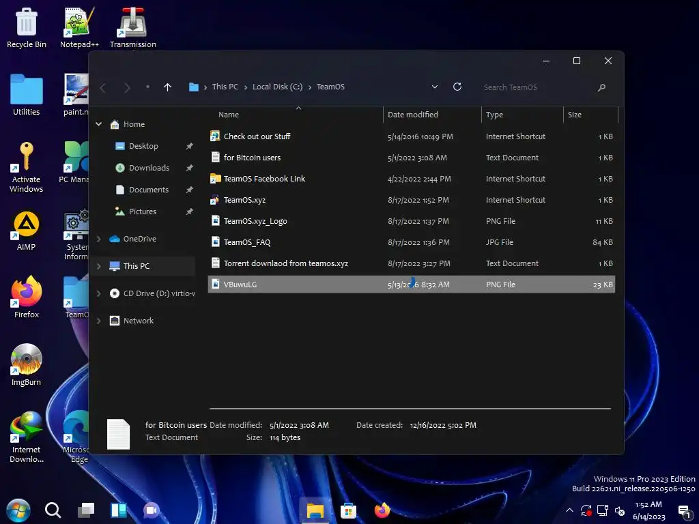This screenshot has width=699, height=524.
Task: Click the chevron after Local Disk breadcrumb
Action: pyautogui.click(x=310, y=87)
